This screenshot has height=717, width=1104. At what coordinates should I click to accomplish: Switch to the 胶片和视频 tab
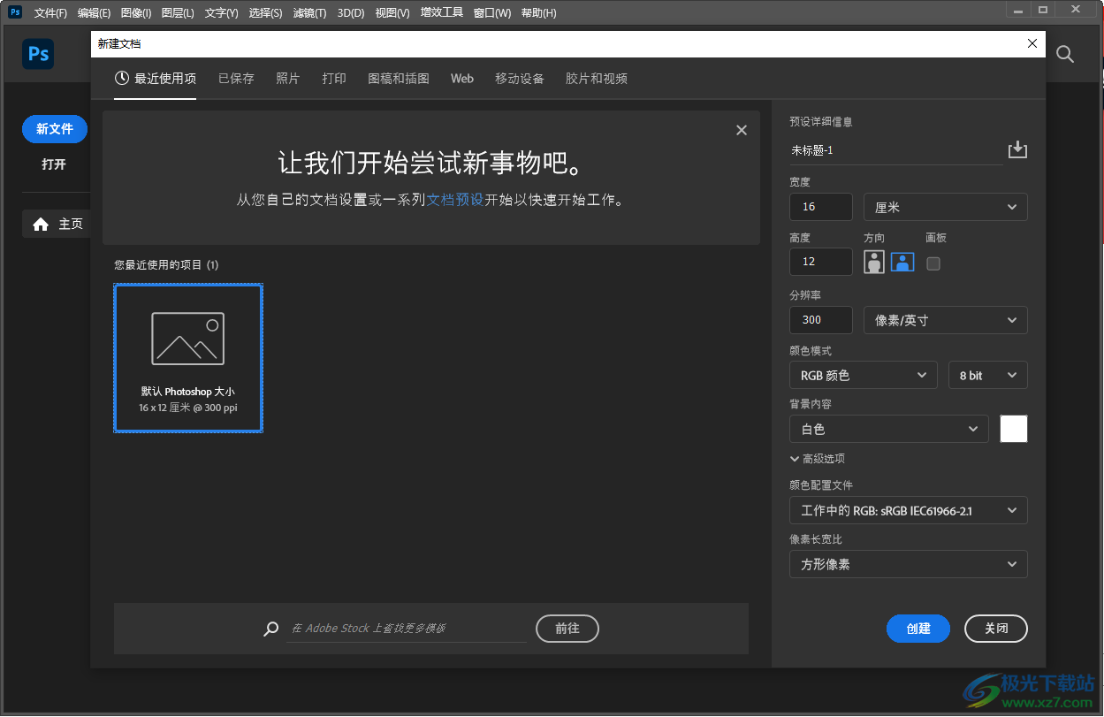[x=596, y=78]
